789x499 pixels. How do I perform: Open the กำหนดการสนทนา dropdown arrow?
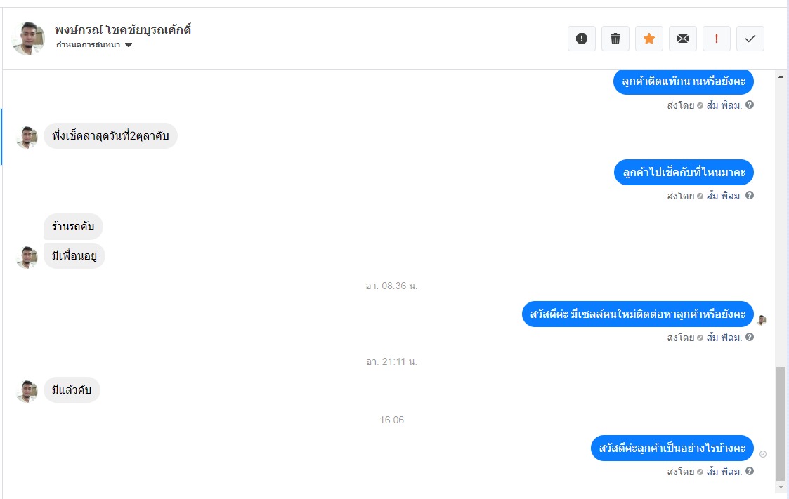[129, 45]
